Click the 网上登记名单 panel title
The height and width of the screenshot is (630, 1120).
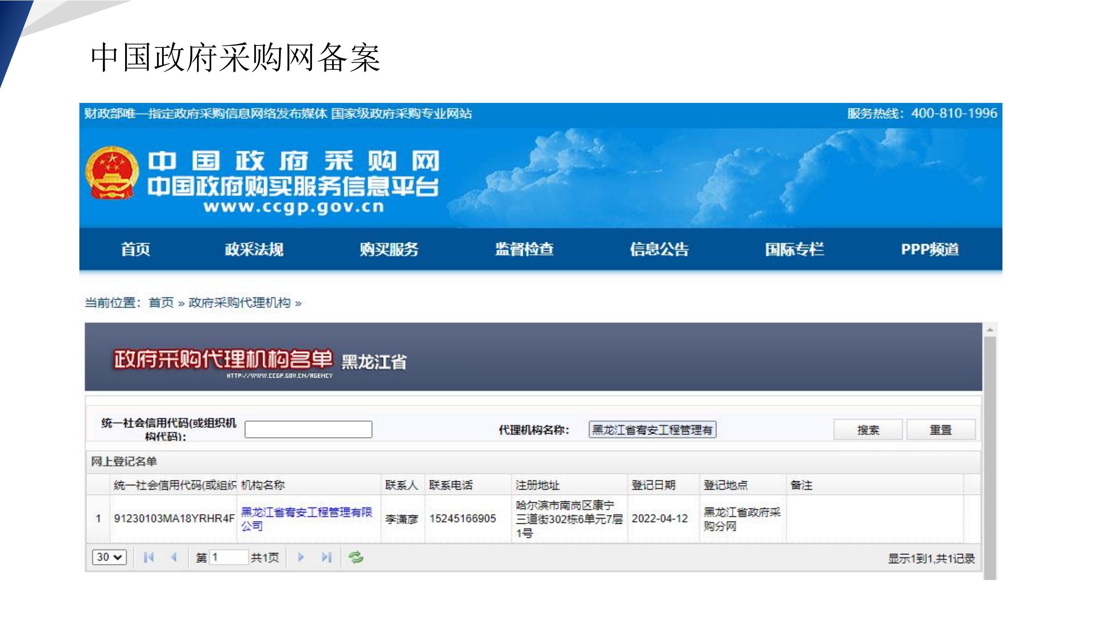[x=124, y=461]
